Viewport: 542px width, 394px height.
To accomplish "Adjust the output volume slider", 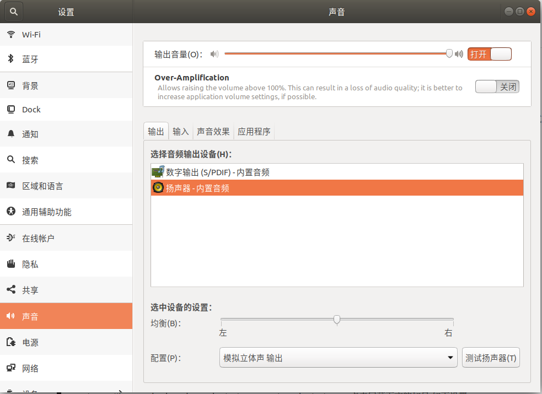I will pyautogui.click(x=337, y=53).
